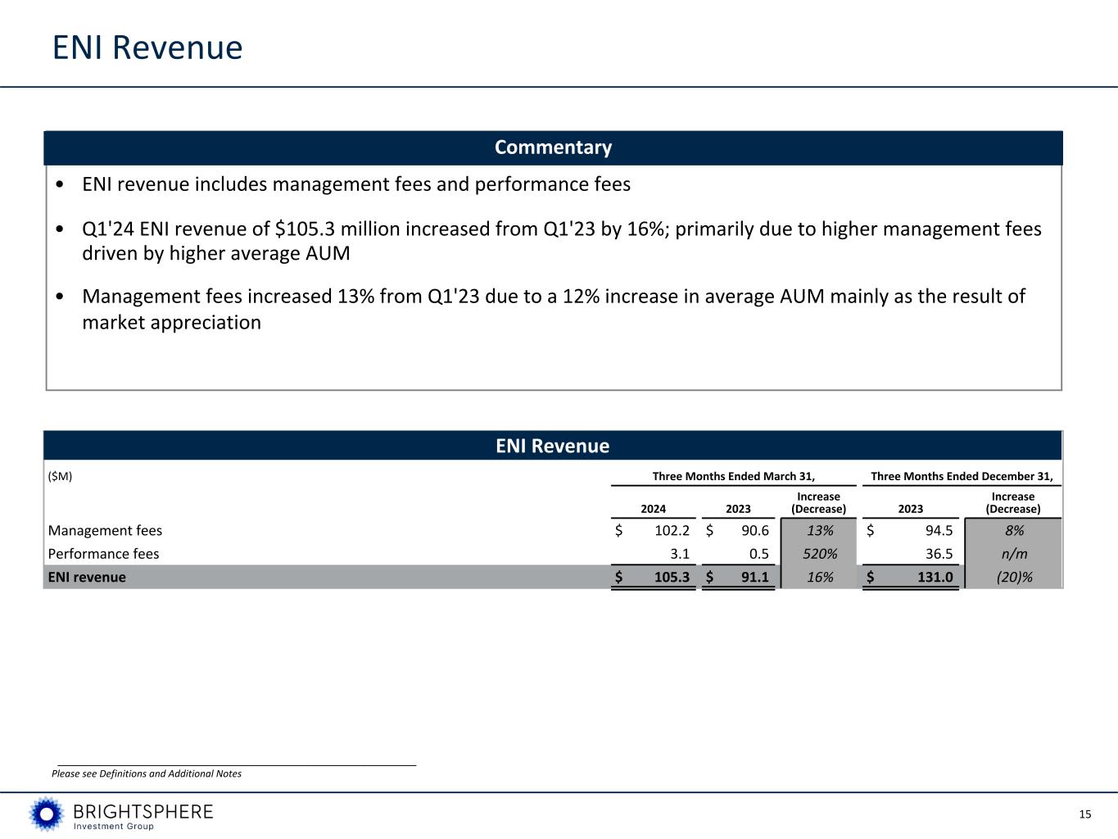The height and width of the screenshot is (839, 1118).
Task: Click the 520% performance fees increase cell
Action: (819, 554)
